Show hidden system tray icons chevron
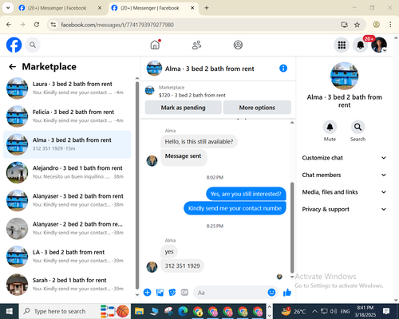This screenshot has width=399, height=319. click(x=314, y=311)
